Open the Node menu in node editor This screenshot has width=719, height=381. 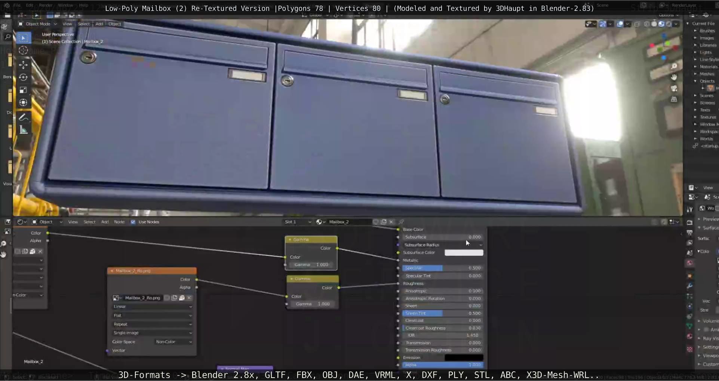(x=119, y=222)
